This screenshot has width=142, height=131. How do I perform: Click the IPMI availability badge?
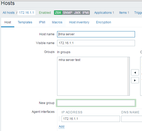(86, 12)
